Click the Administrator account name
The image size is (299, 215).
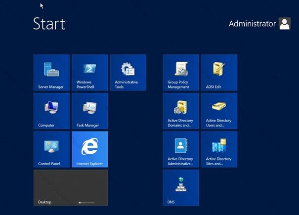pyautogui.click(x=252, y=24)
